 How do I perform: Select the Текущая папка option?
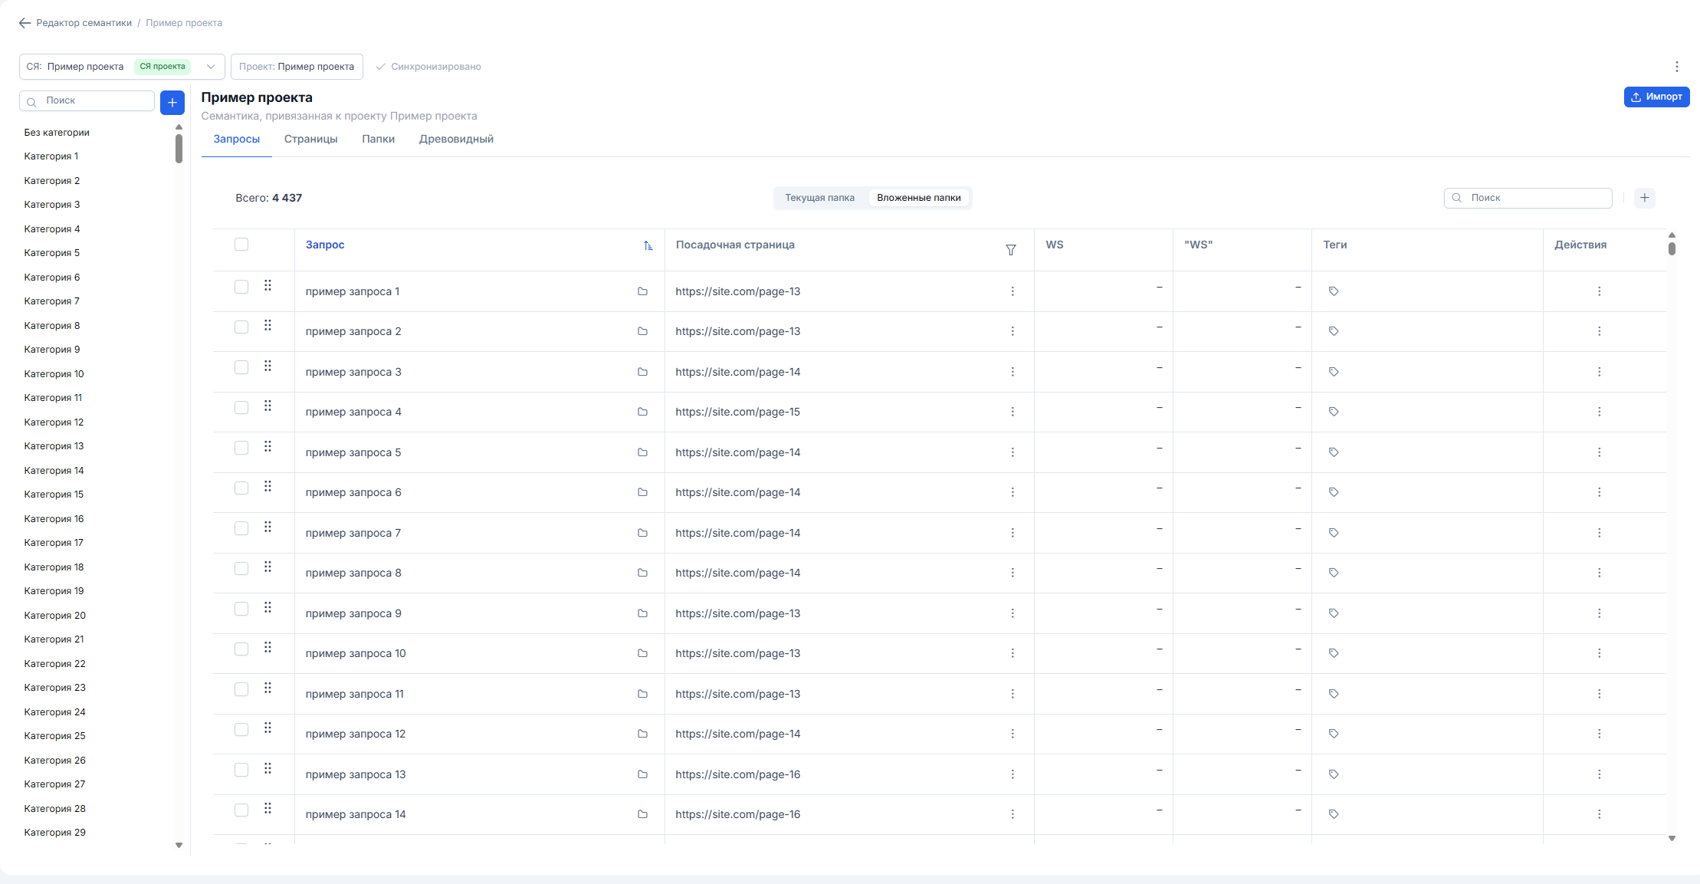point(819,198)
